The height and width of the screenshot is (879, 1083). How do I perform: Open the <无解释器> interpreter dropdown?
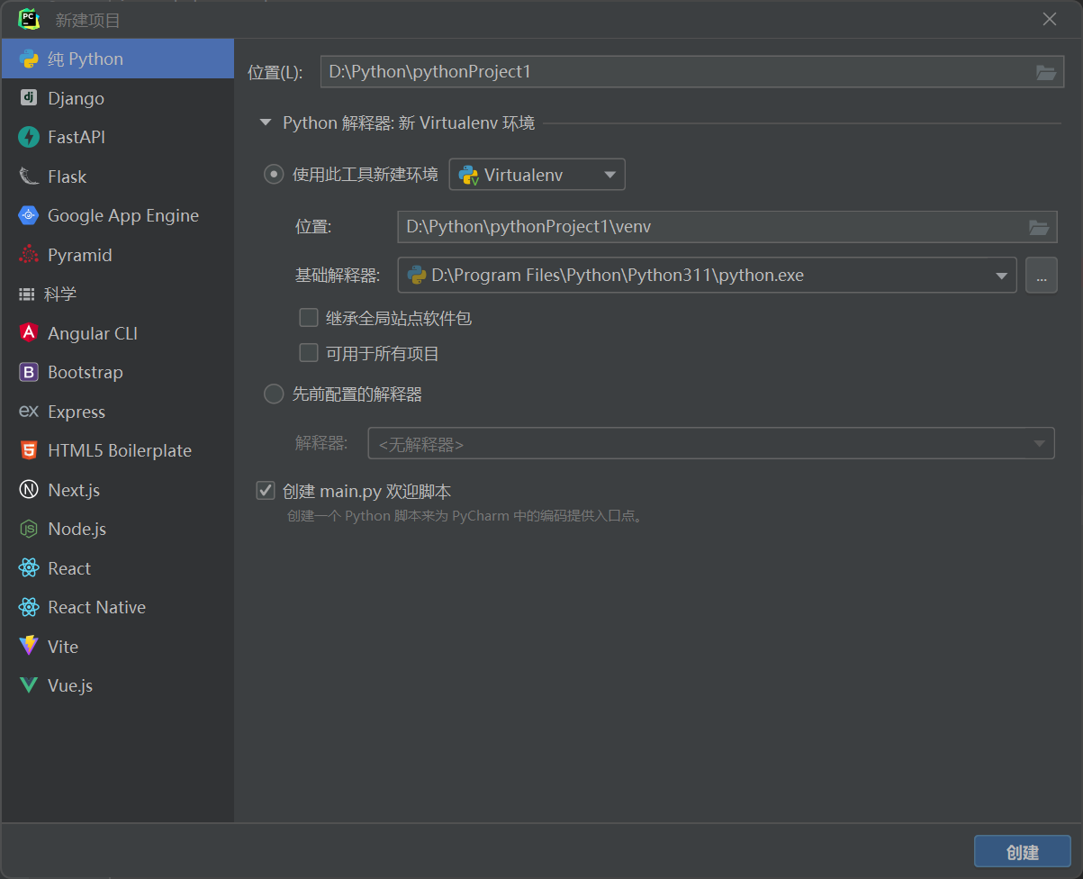pos(710,443)
